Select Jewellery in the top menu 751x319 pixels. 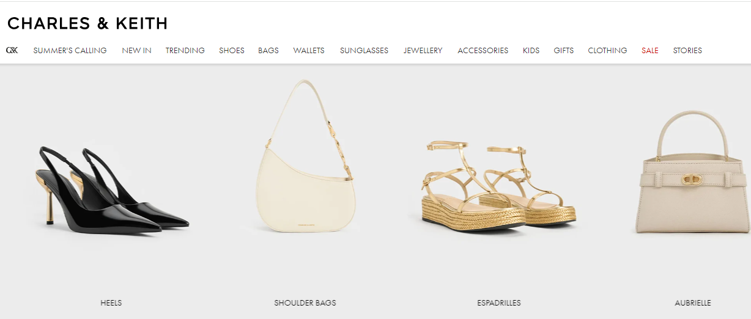click(423, 50)
